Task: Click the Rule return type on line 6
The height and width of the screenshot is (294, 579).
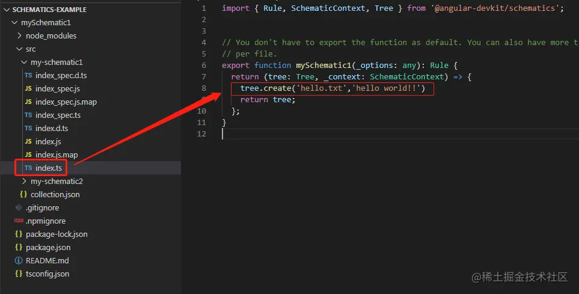Action: (439, 66)
